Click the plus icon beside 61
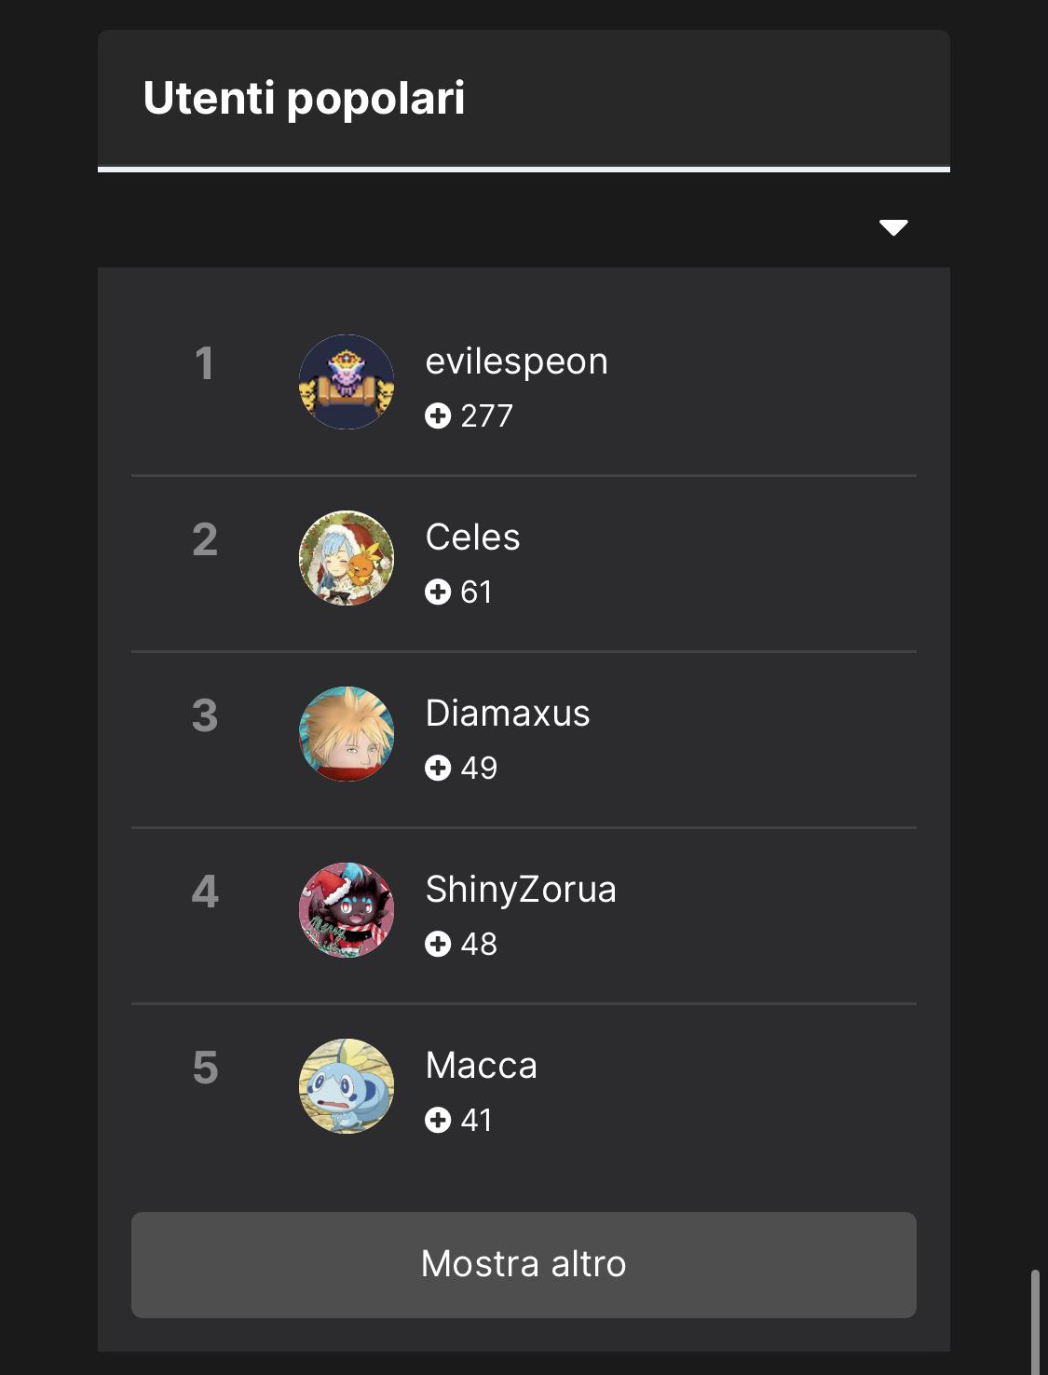1048x1375 pixels. pyautogui.click(x=438, y=592)
